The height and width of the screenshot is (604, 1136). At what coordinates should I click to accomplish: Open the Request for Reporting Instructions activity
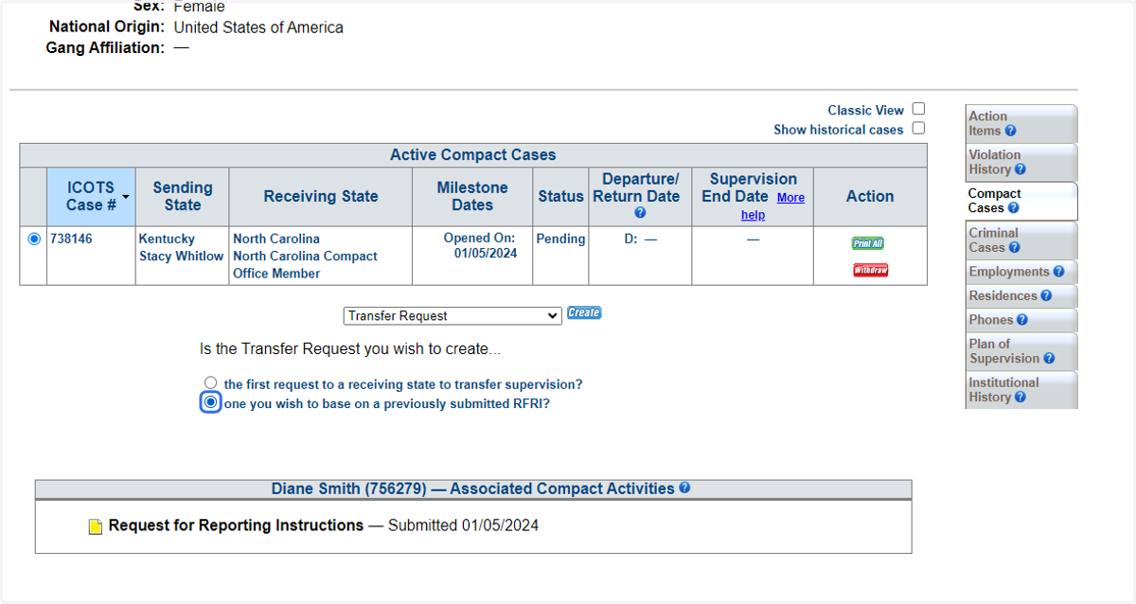(x=236, y=525)
